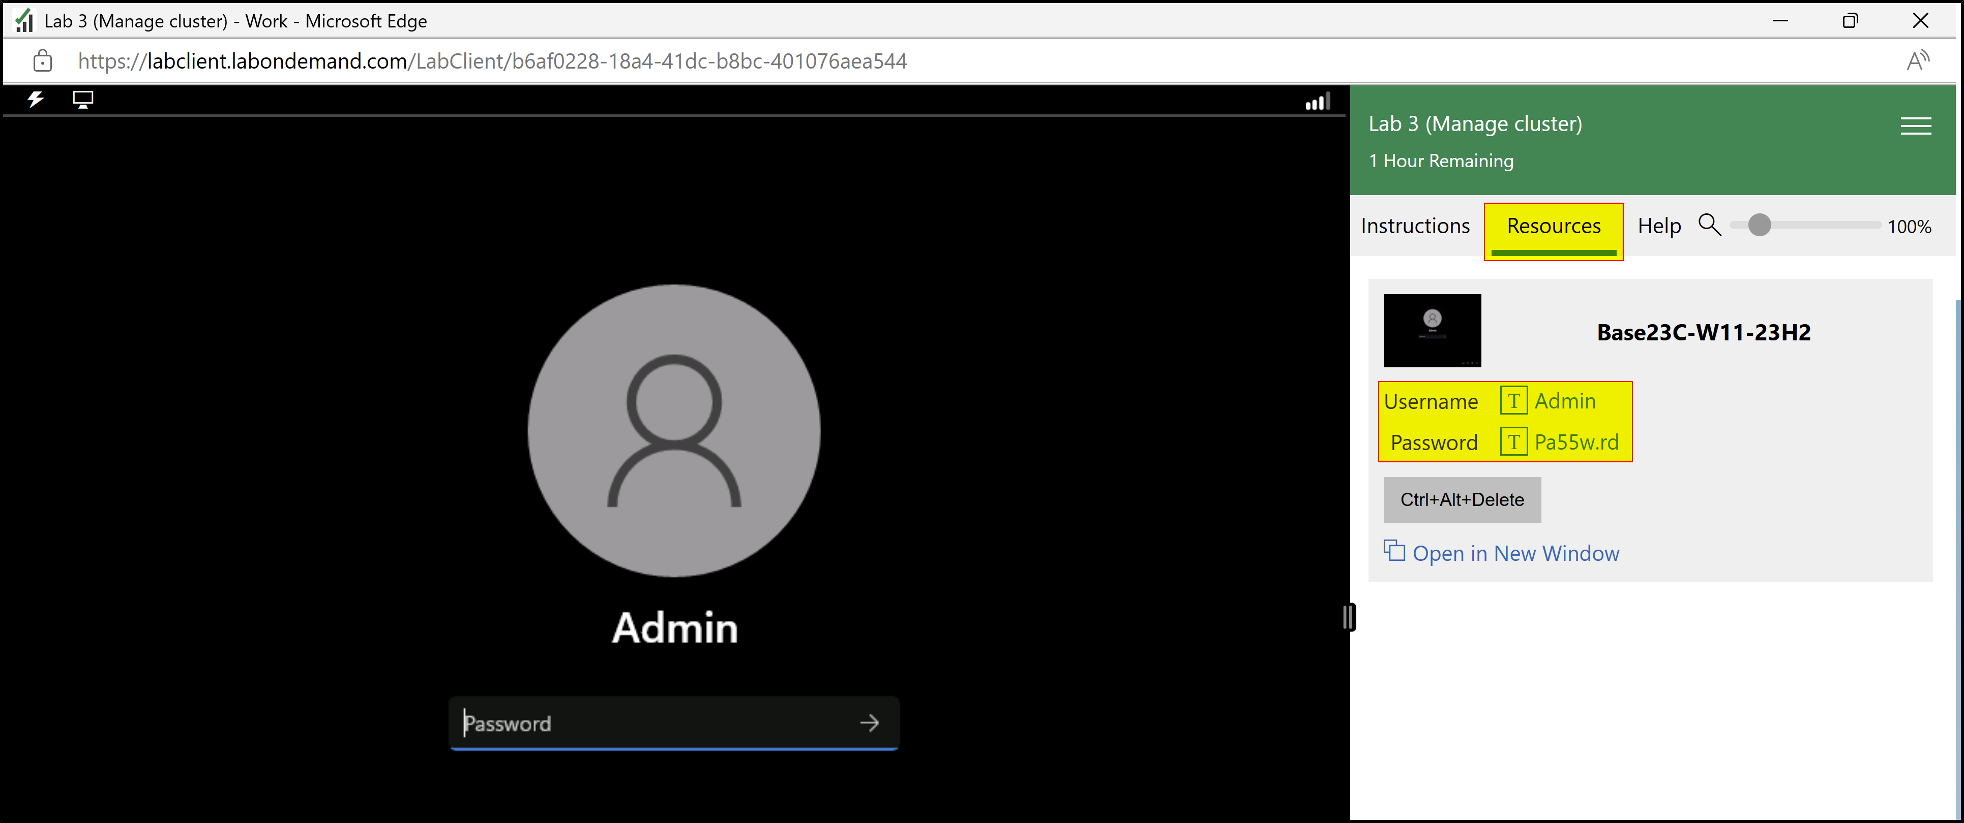
Task: Type the Admin username using the T icon
Action: (x=1513, y=400)
